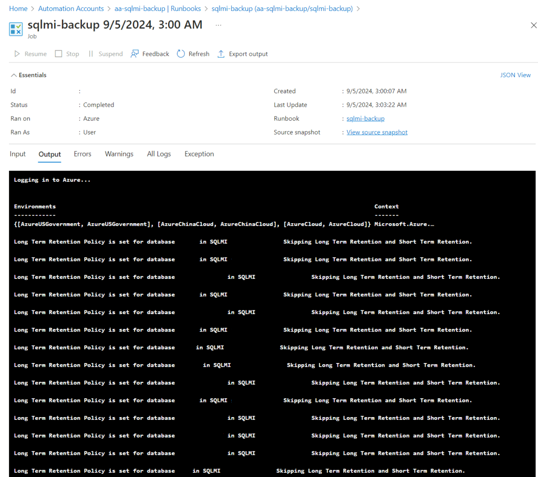
Task: Collapse the Essentials section
Action: (x=29, y=75)
